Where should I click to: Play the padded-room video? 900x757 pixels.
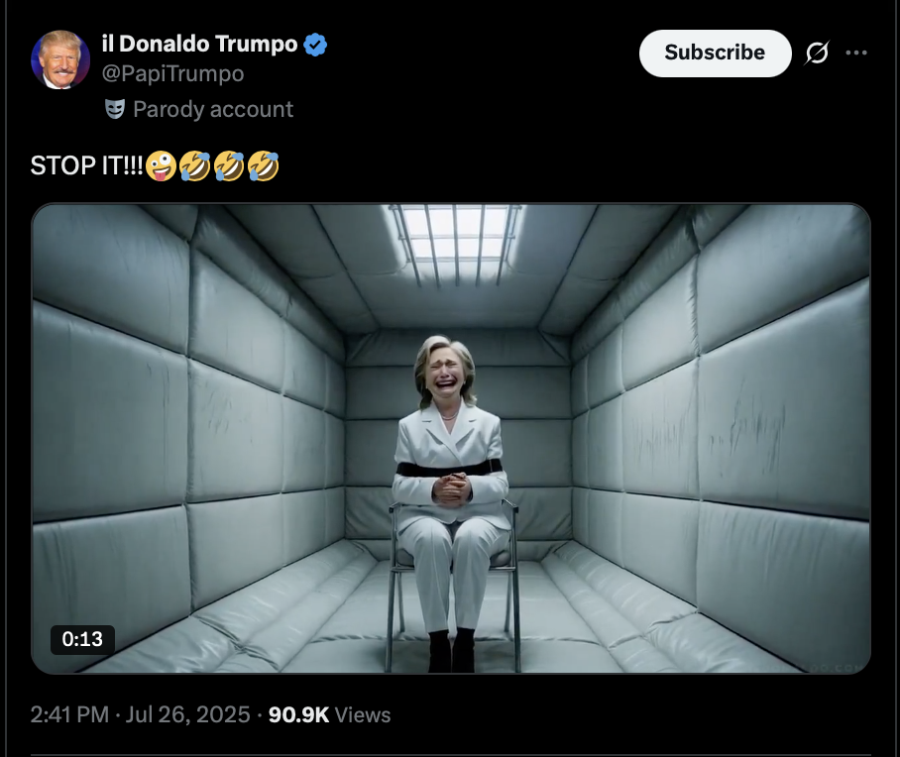[451, 439]
